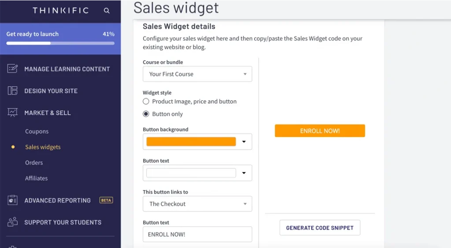Click the Thinkific logo

pyautogui.click(x=60, y=11)
